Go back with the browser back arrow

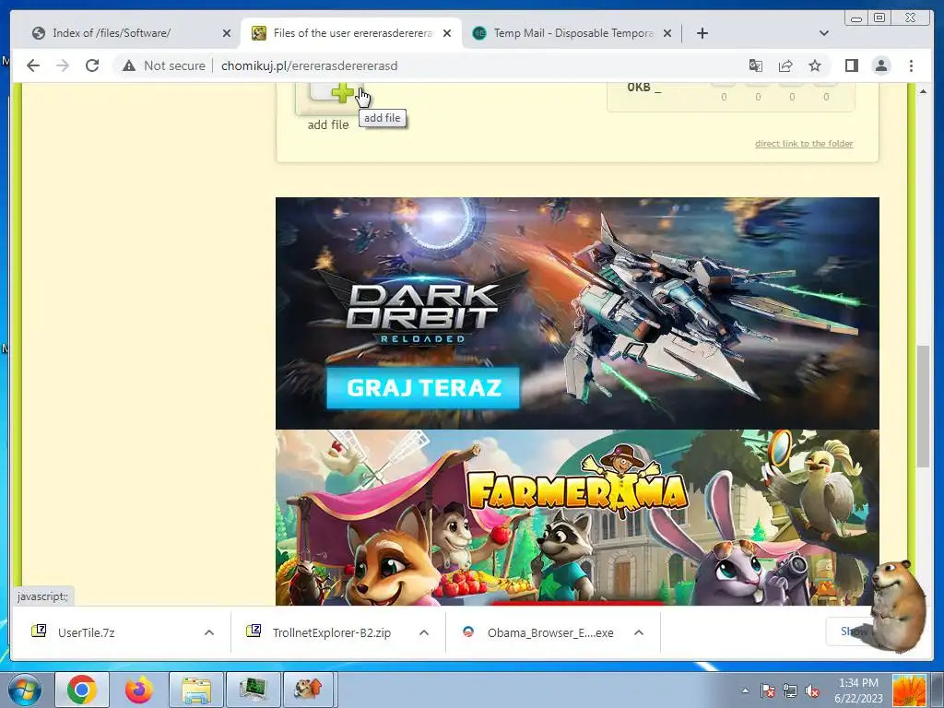coord(33,65)
